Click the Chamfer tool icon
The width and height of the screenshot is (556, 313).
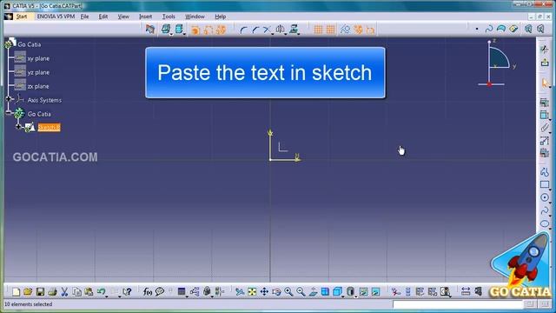pos(255,30)
